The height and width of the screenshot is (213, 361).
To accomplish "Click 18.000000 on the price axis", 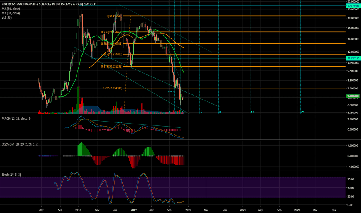I will (x=353, y=18).
